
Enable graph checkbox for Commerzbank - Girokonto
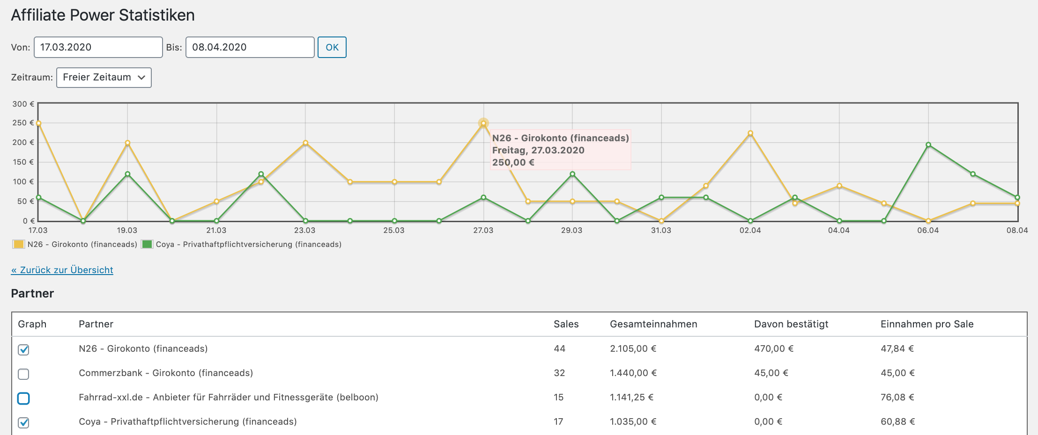click(x=23, y=374)
